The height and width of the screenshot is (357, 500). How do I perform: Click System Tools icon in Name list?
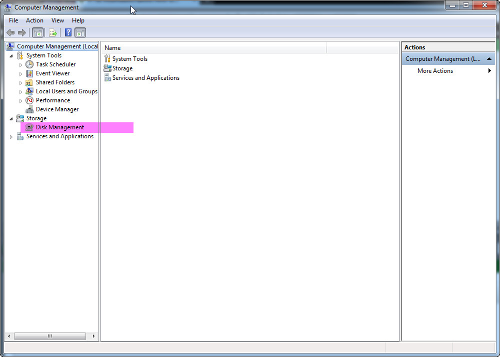click(x=107, y=58)
